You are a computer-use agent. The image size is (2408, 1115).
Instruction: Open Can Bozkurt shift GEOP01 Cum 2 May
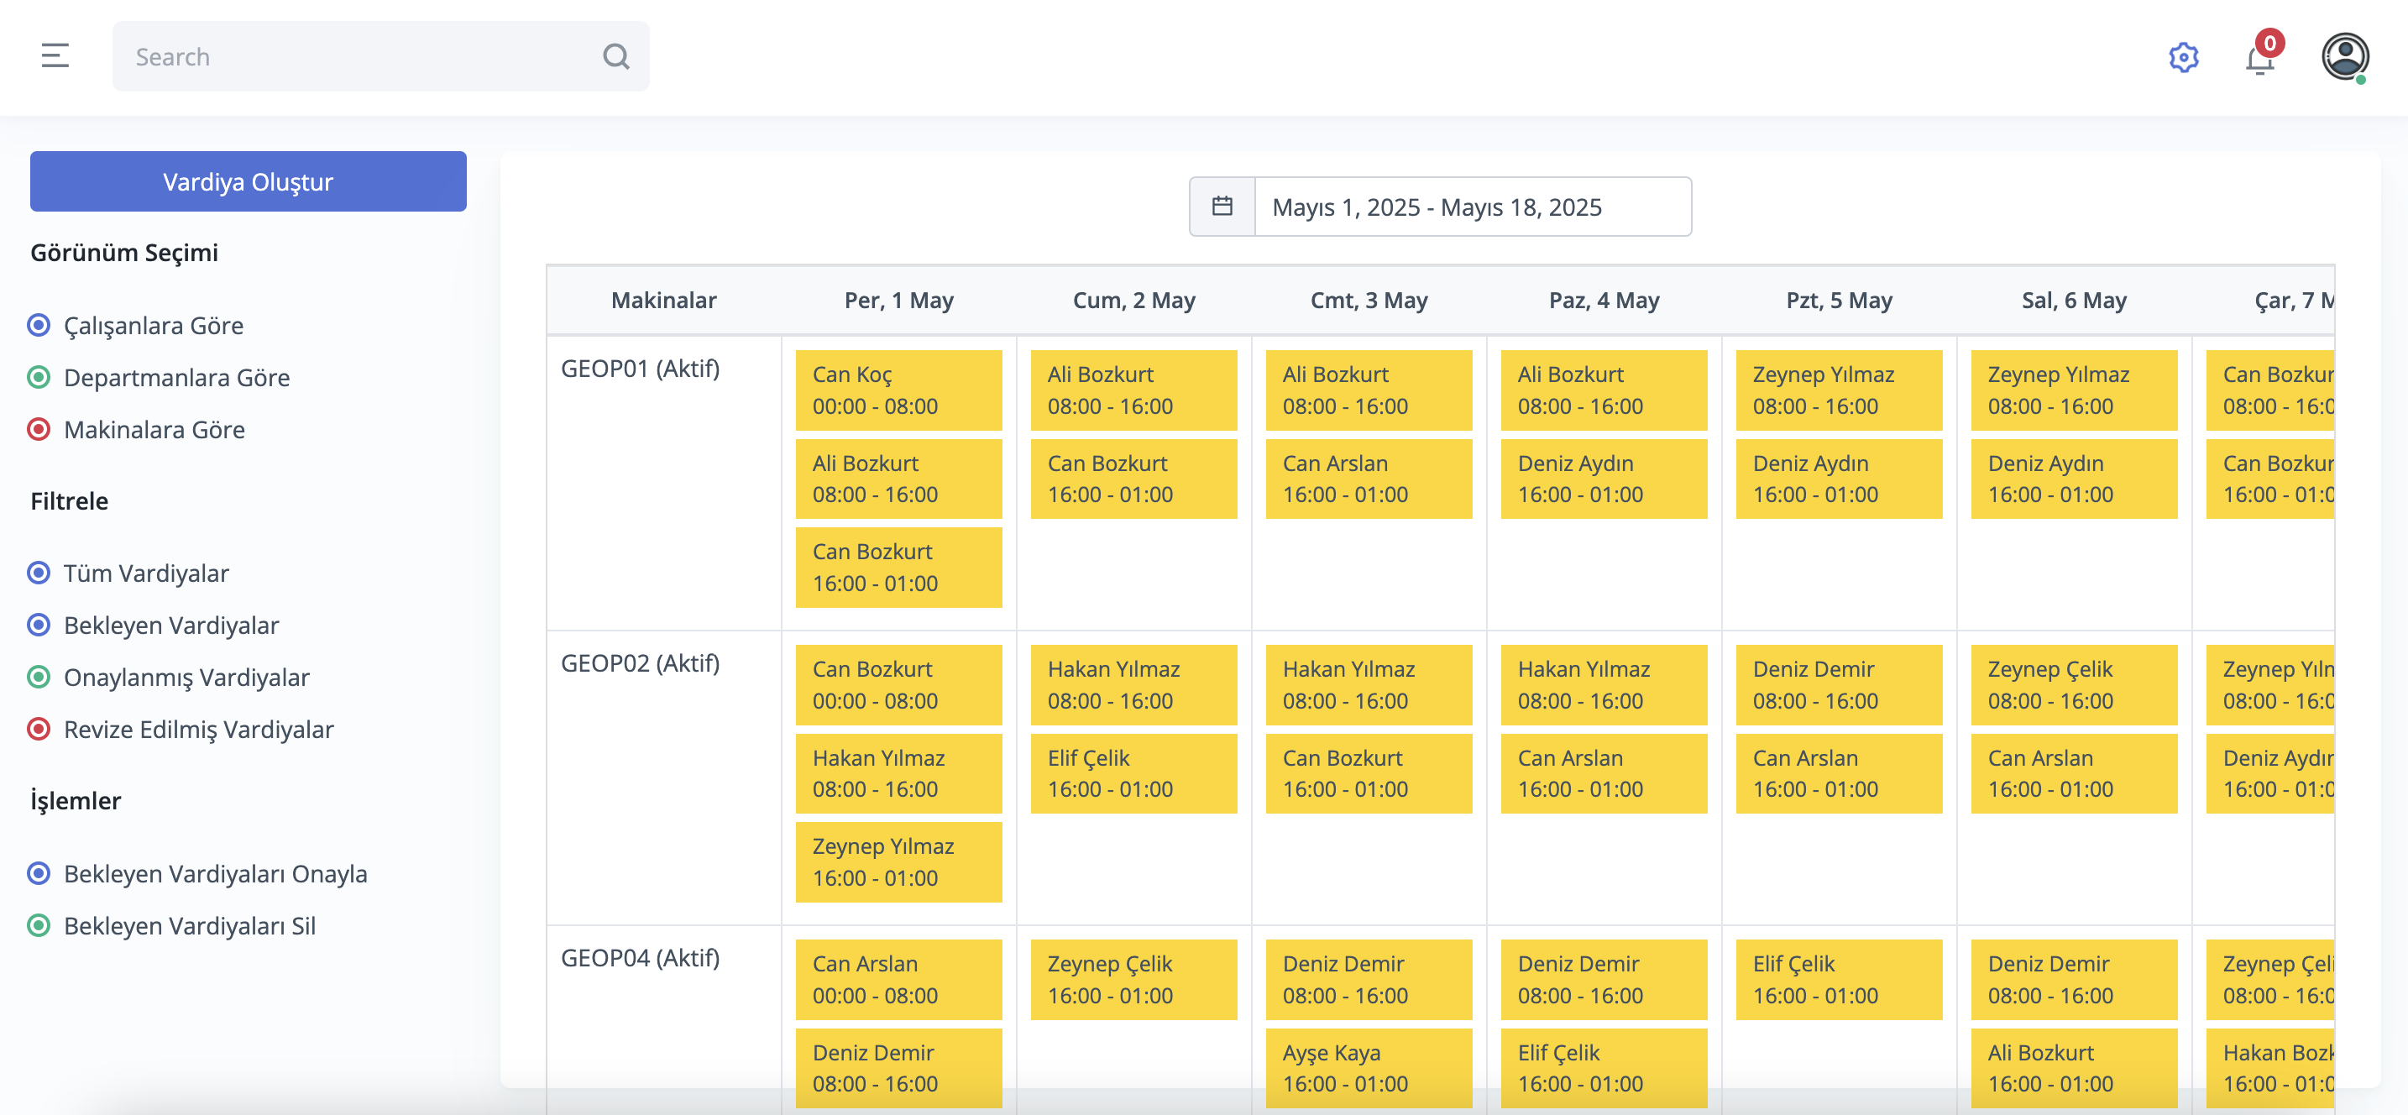coord(1133,479)
